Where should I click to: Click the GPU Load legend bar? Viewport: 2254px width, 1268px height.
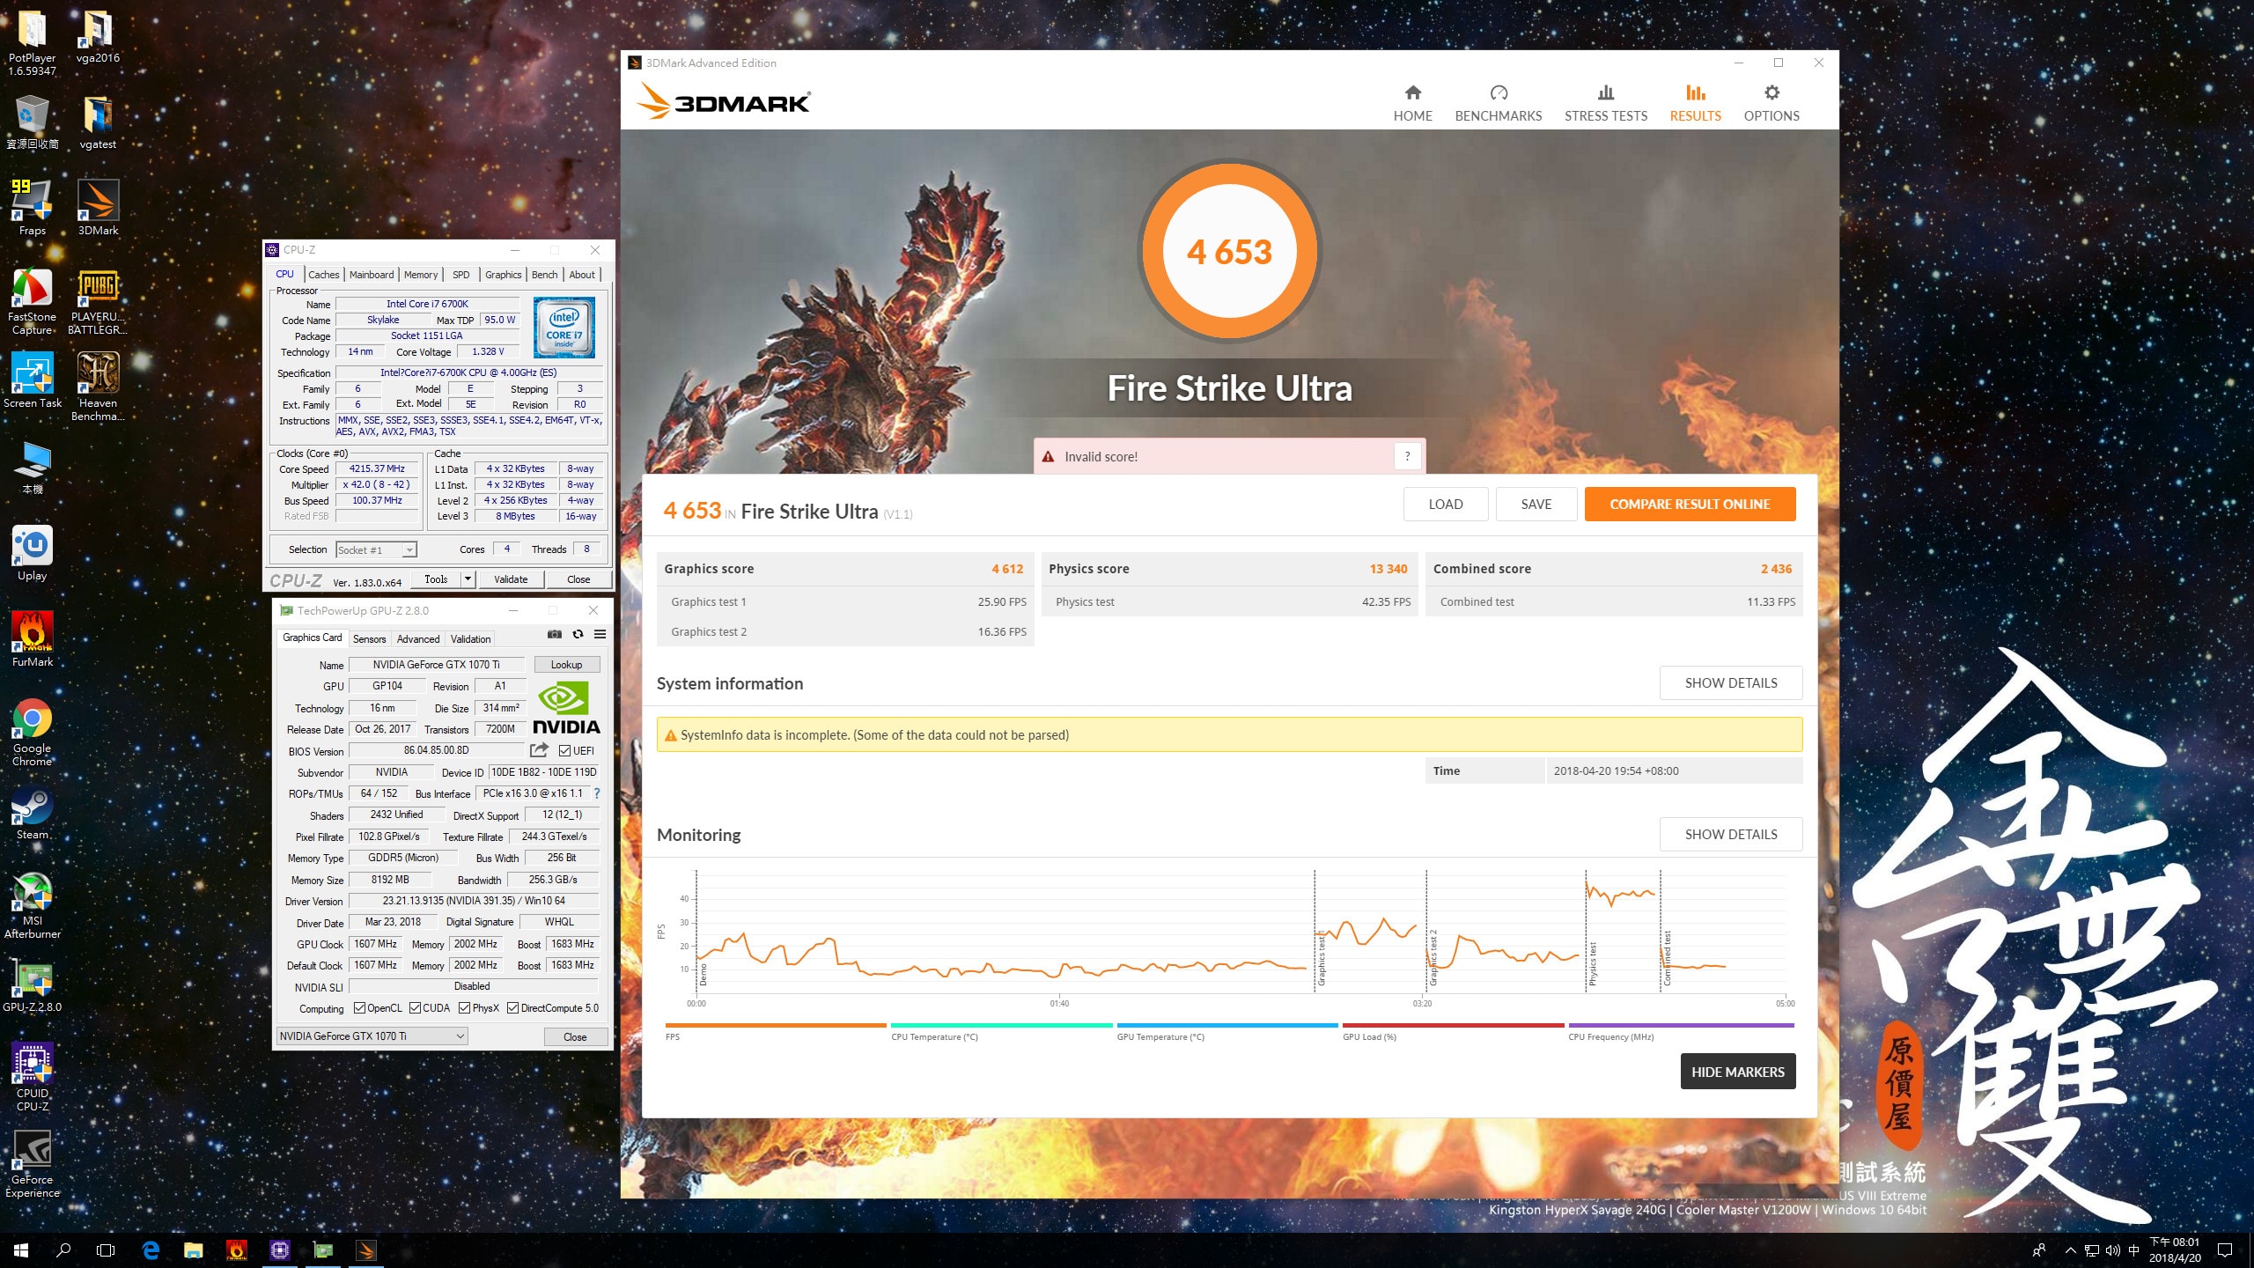(1453, 1025)
